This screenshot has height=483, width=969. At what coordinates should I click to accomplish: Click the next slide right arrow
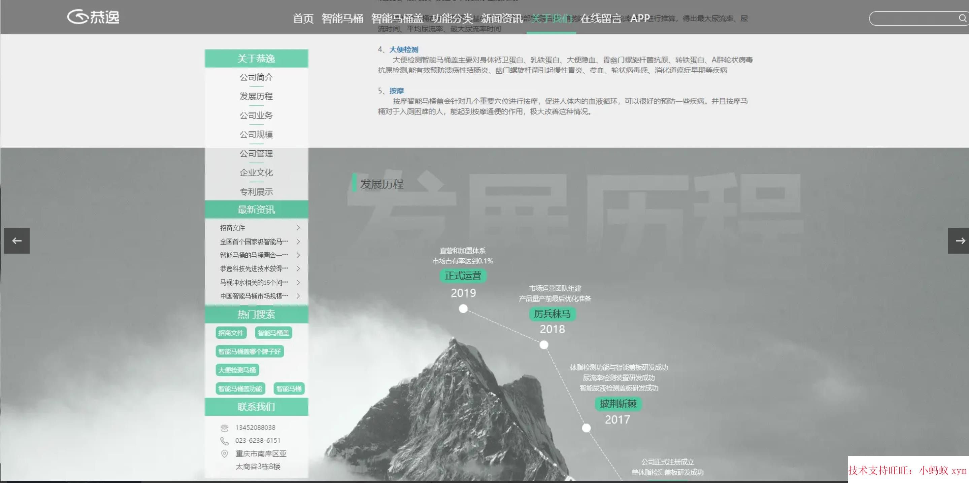[x=959, y=240]
